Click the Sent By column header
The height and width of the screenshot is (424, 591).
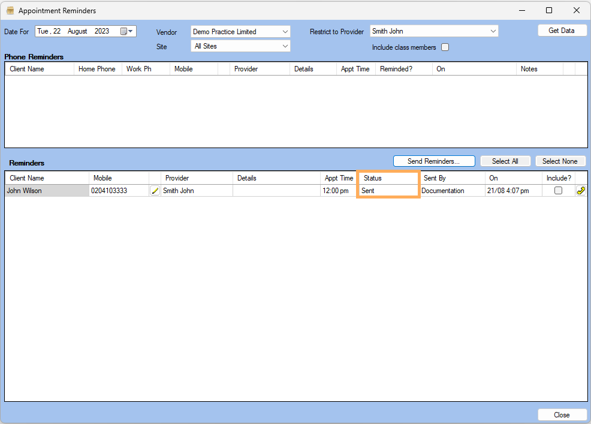452,178
